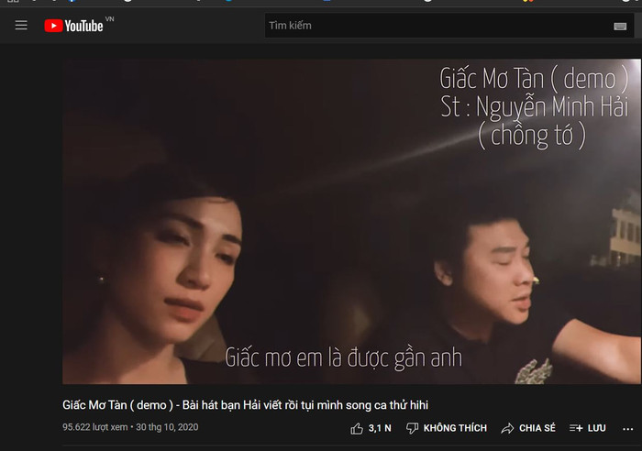Click the upload date 30 thg 10, 2020
This screenshot has height=451, width=642.
click(x=167, y=427)
